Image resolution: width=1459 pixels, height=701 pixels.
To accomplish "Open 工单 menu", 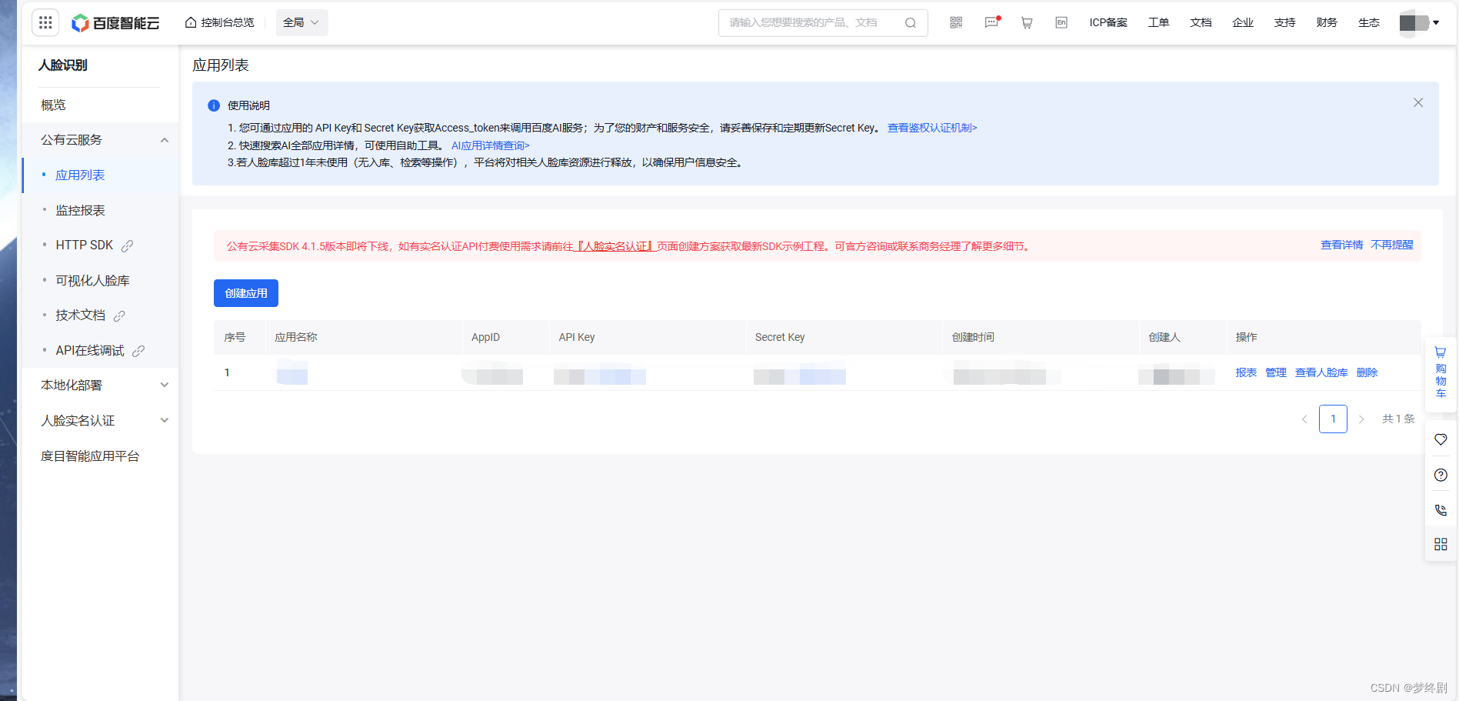I will pyautogui.click(x=1158, y=22).
